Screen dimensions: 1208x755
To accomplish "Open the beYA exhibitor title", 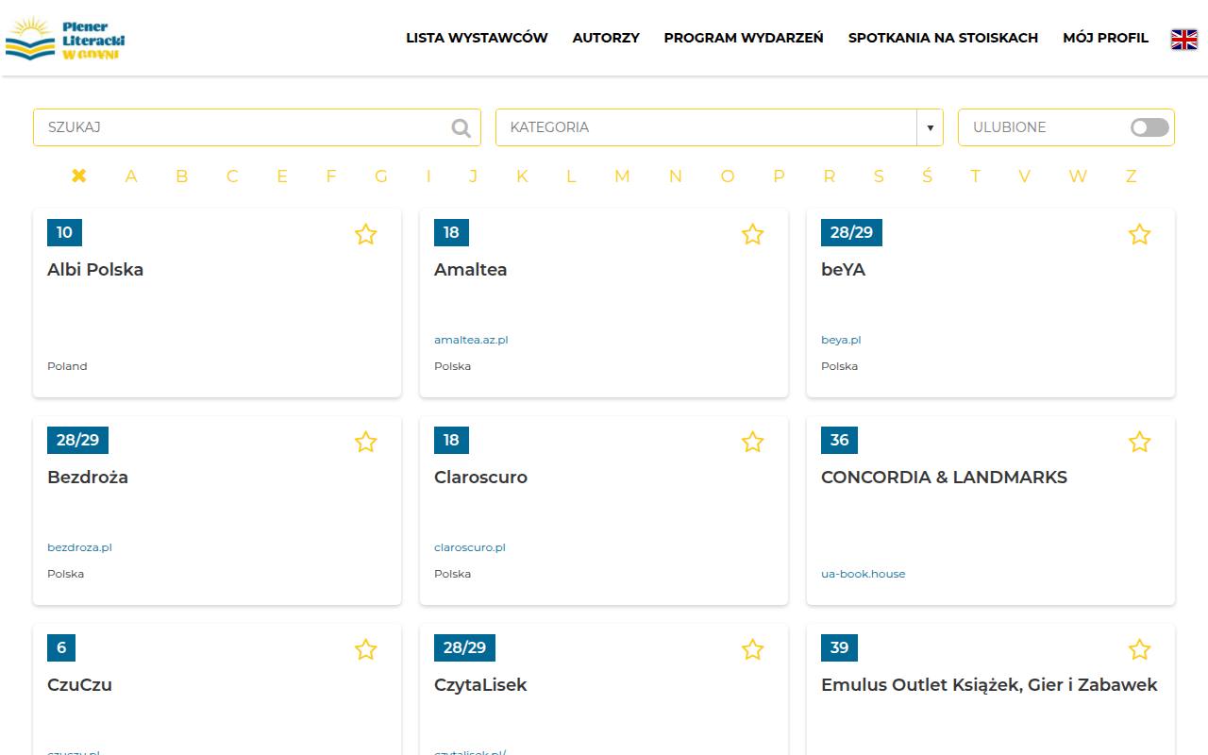I will [844, 270].
